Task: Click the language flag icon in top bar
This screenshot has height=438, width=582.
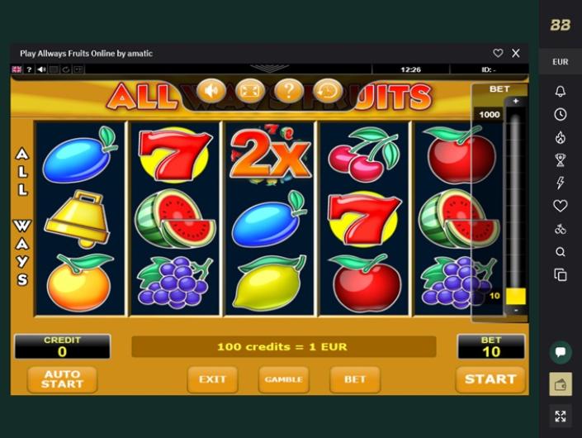Action: point(17,69)
